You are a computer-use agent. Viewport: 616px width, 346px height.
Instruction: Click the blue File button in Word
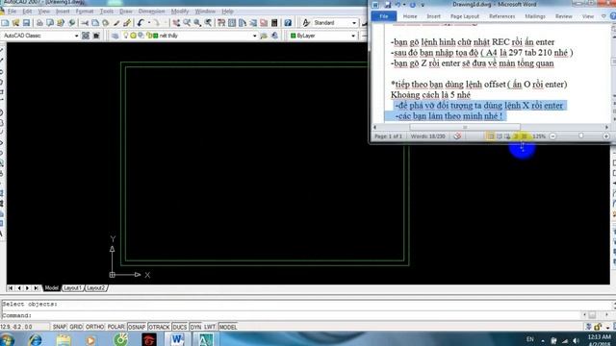pyautogui.click(x=383, y=16)
